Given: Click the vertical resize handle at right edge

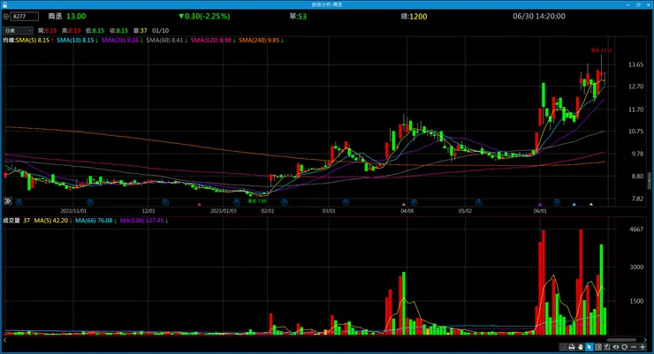Looking at the screenshot, I should (649, 181).
